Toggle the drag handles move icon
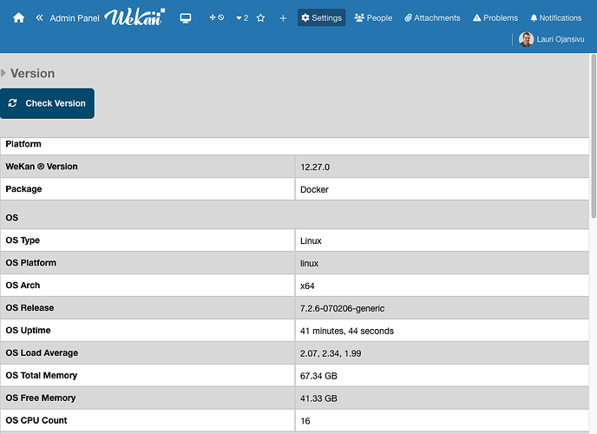597x434 pixels. coord(217,17)
